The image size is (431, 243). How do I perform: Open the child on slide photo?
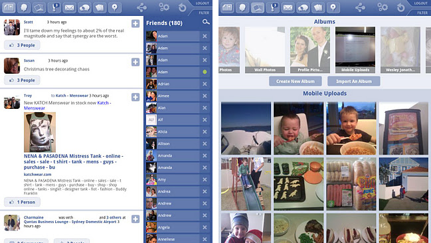246,184
